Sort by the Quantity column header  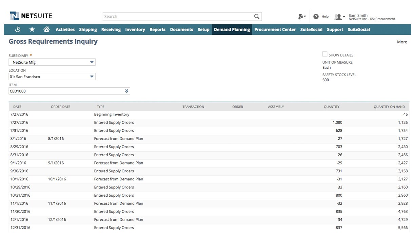pos(332,107)
